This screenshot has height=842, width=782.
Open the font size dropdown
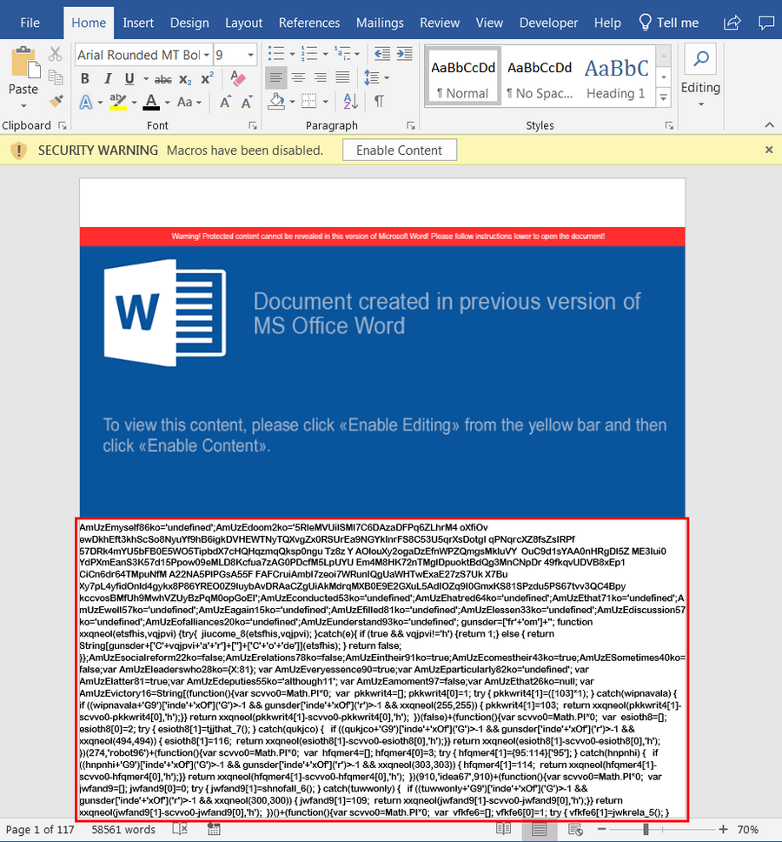250,55
